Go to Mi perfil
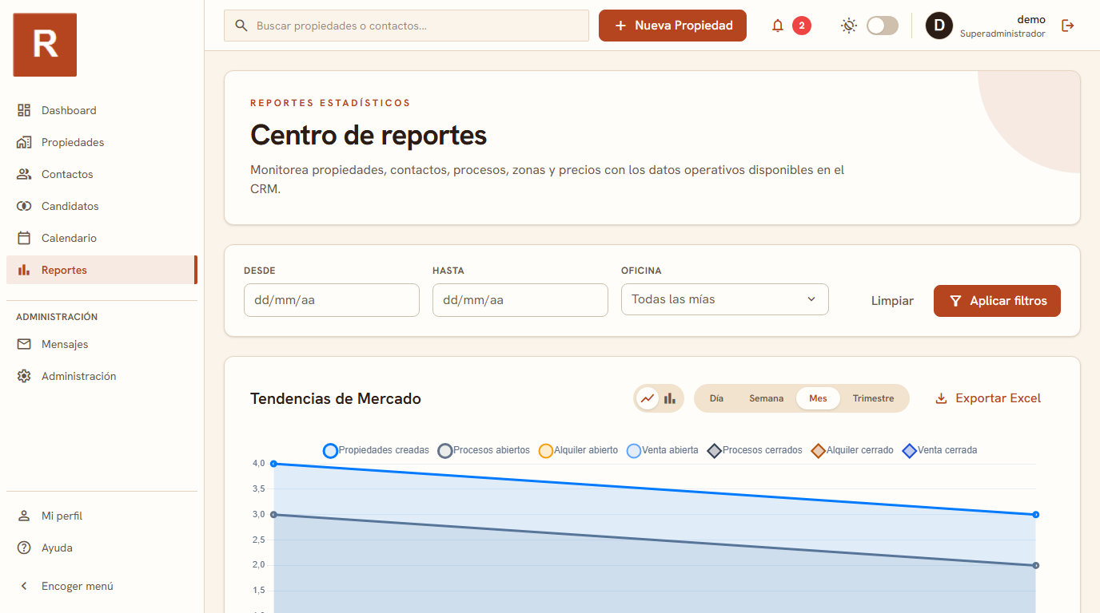Viewport: 1100px width, 613px height. pos(102,516)
